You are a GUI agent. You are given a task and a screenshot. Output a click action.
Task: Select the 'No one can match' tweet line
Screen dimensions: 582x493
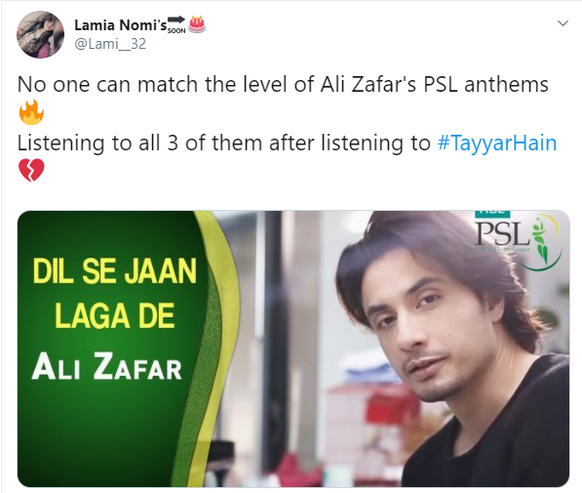[283, 84]
